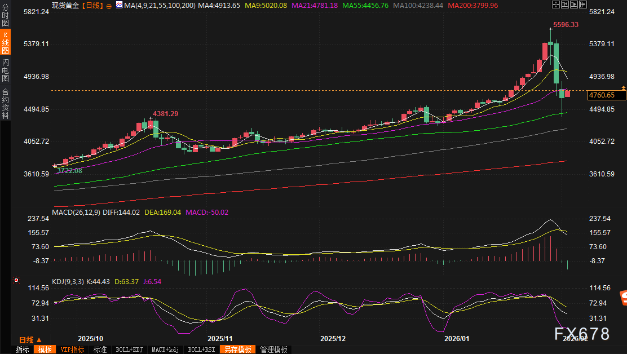Viewport: 627px width, 354px height.
Task: Click the 2025/12 date label
Action: pos(333,338)
